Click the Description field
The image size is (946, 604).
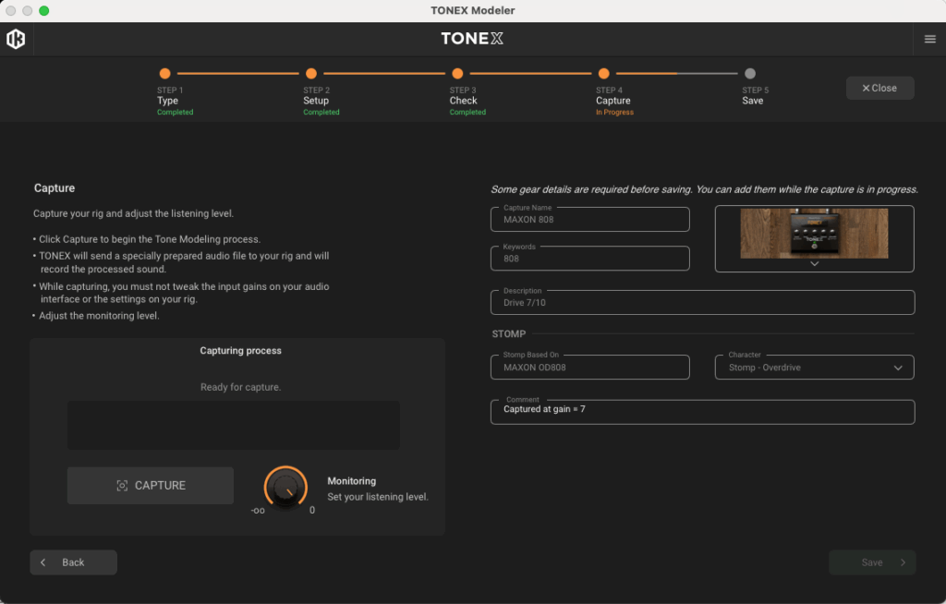pyautogui.click(x=702, y=302)
